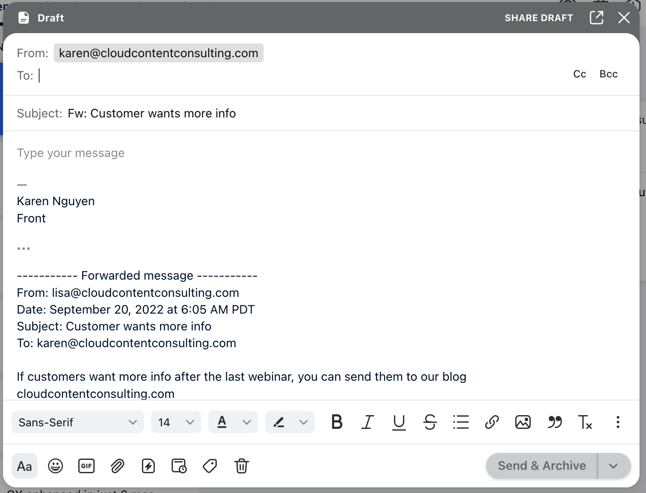Pop out the draft composer
The image size is (646, 493).
coord(597,18)
